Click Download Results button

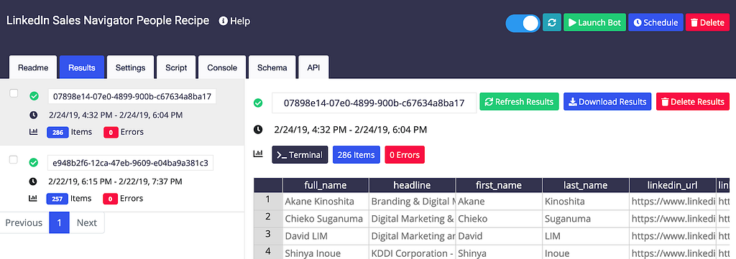607,102
